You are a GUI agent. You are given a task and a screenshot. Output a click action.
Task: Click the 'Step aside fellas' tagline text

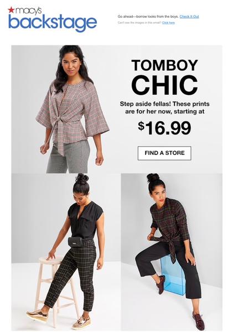[164, 107]
